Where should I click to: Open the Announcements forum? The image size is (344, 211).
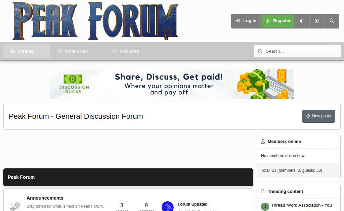[45, 198]
